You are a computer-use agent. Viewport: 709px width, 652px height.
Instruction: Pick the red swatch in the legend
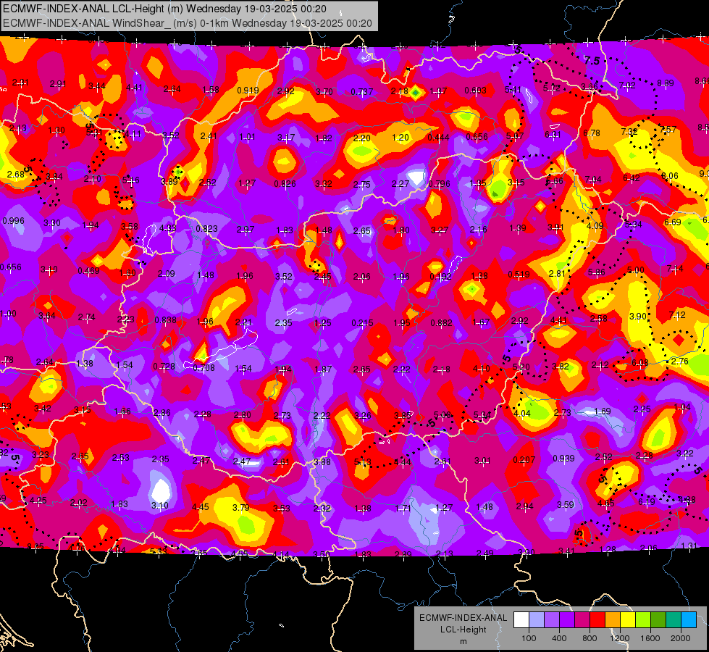(597, 620)
